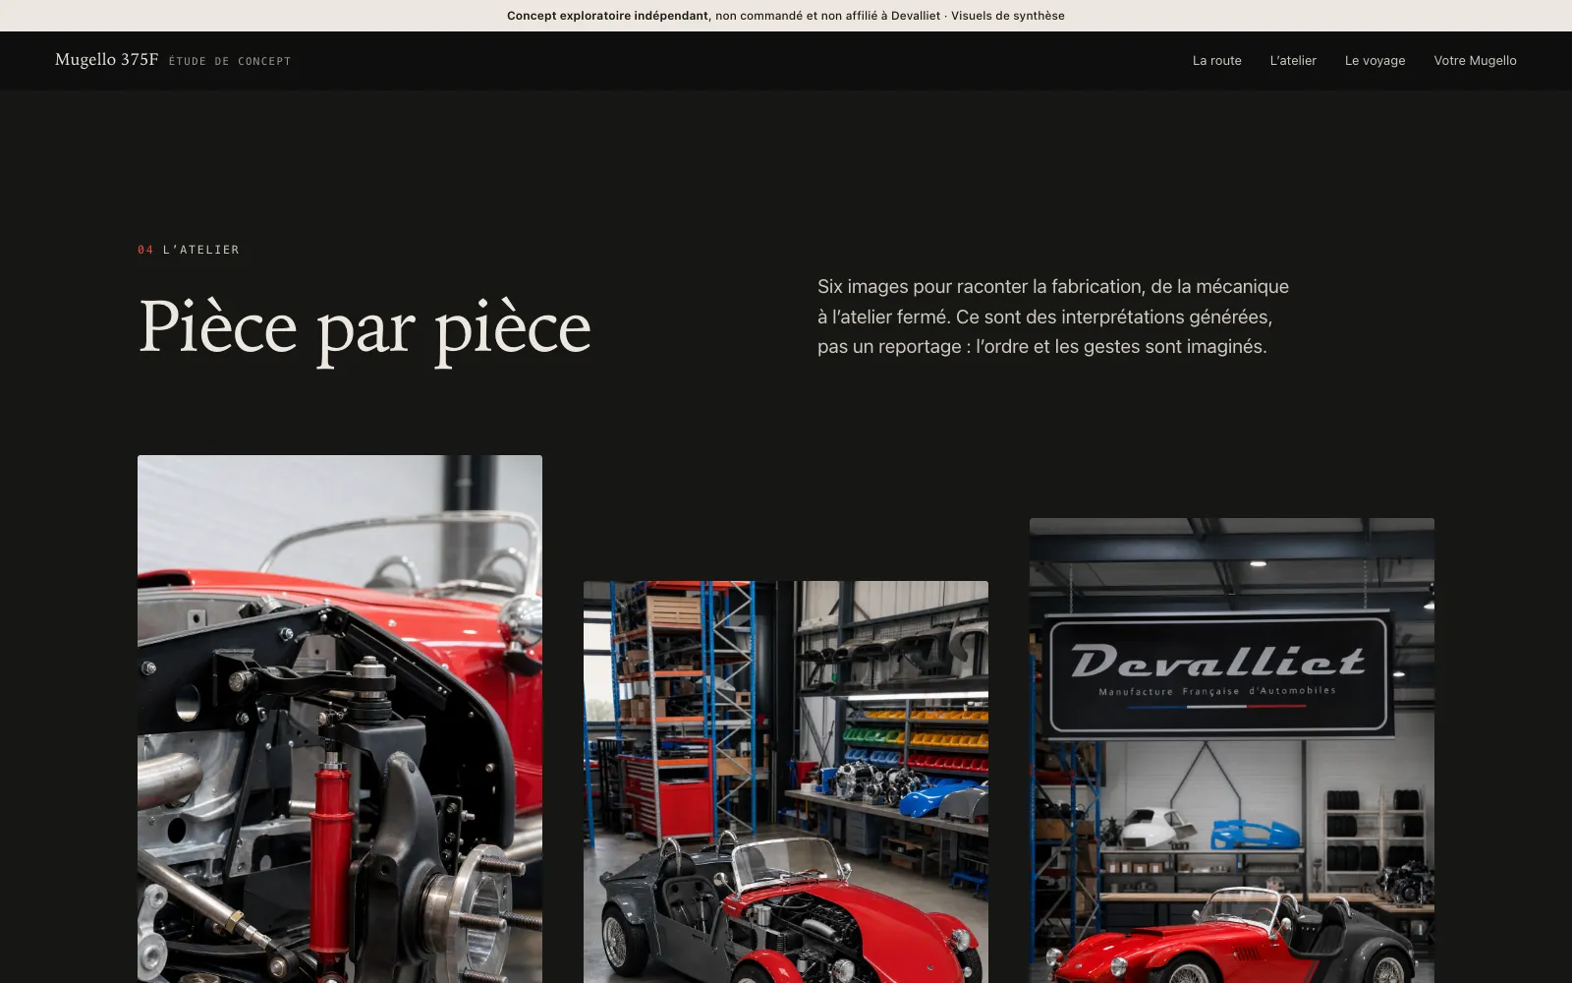Viewport: 1572px width, 983px height.
Task: Open the Mugello 375F home logo
Action: (x=106, y=60)
